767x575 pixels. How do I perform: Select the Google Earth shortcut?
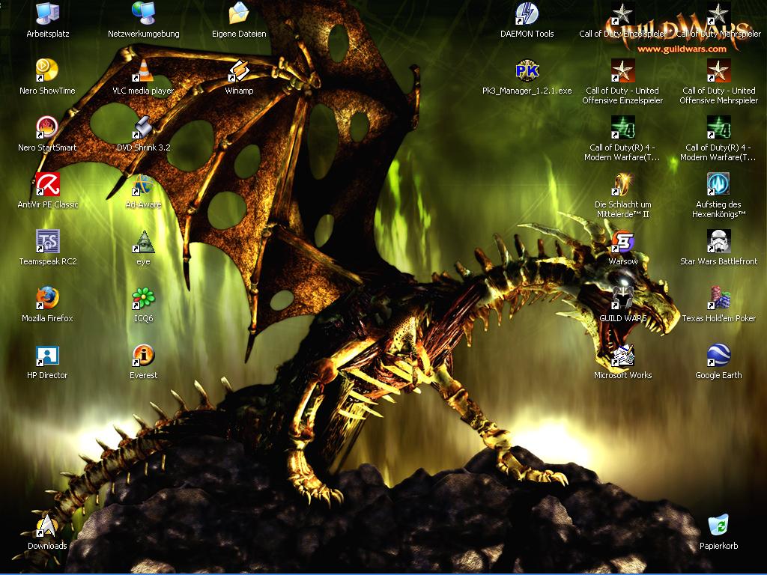click(x=718, y=356)
